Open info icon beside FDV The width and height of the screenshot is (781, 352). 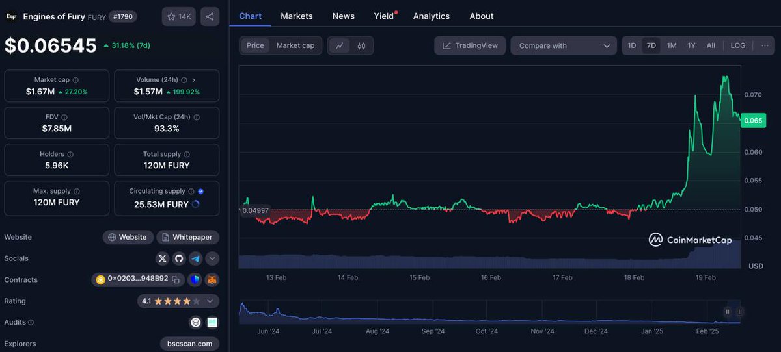pyautogui.click(x=64, y=117)
